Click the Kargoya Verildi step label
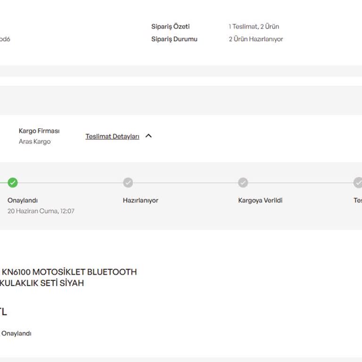The height and width of the screenshot is (362, 362). tap(260, 200)
